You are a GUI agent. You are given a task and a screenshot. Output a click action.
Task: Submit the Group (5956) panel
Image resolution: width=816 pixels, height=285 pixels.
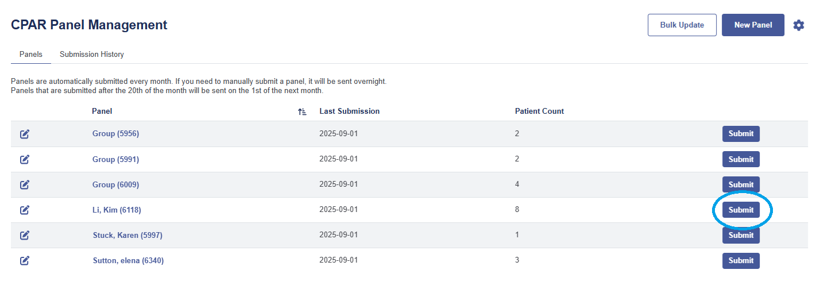741,134
